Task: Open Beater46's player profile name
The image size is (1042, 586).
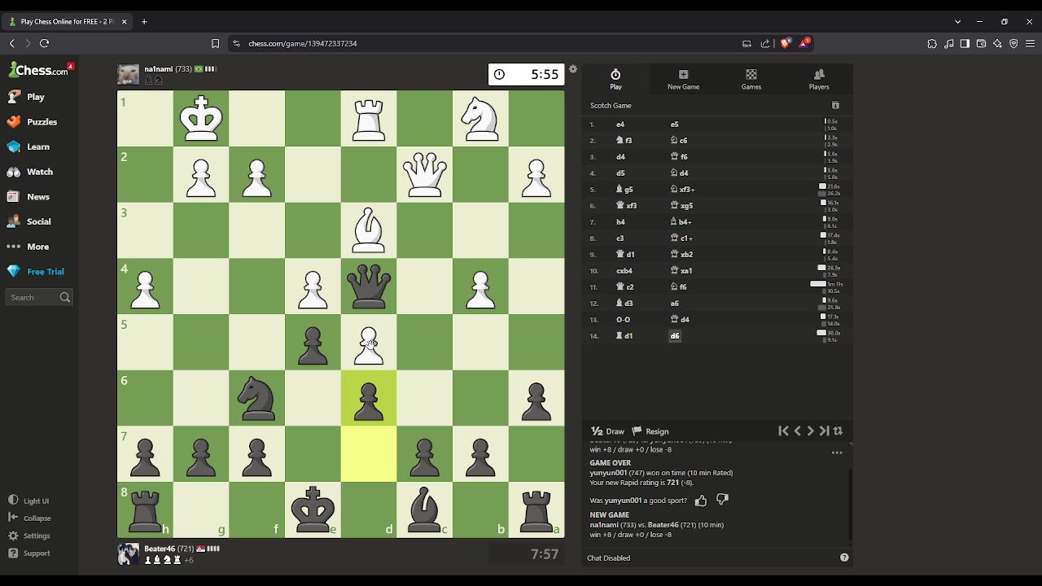Action: pos(160,549)
